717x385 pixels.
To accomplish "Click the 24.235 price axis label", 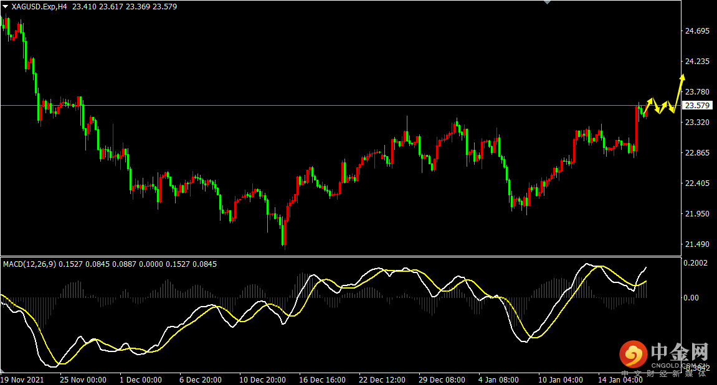I will pyautogui.click(x=697, y=62).
